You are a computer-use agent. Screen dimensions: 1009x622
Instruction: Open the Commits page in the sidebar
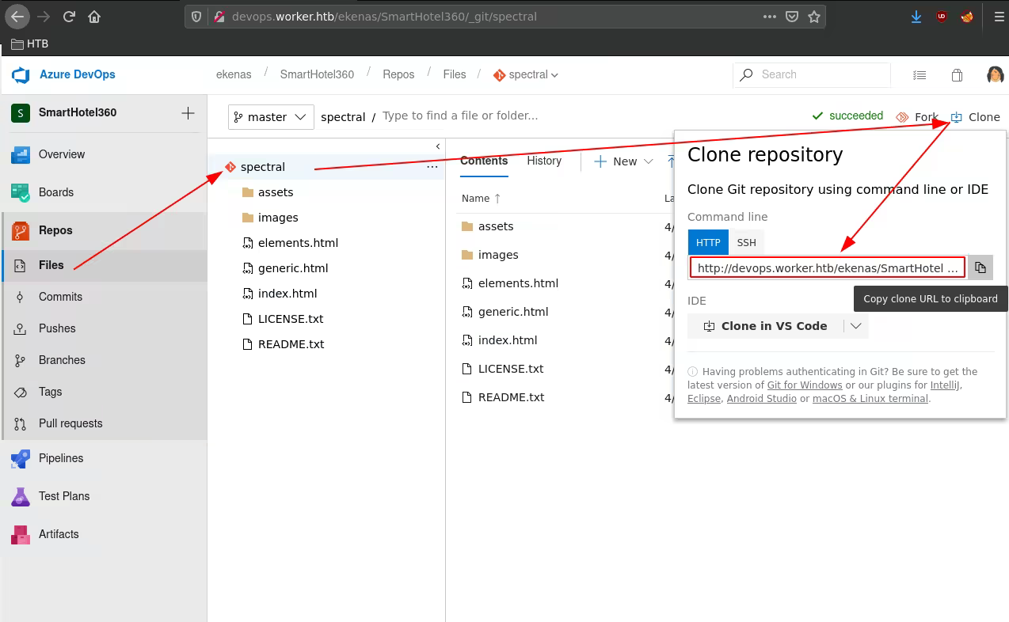point(60,297)
